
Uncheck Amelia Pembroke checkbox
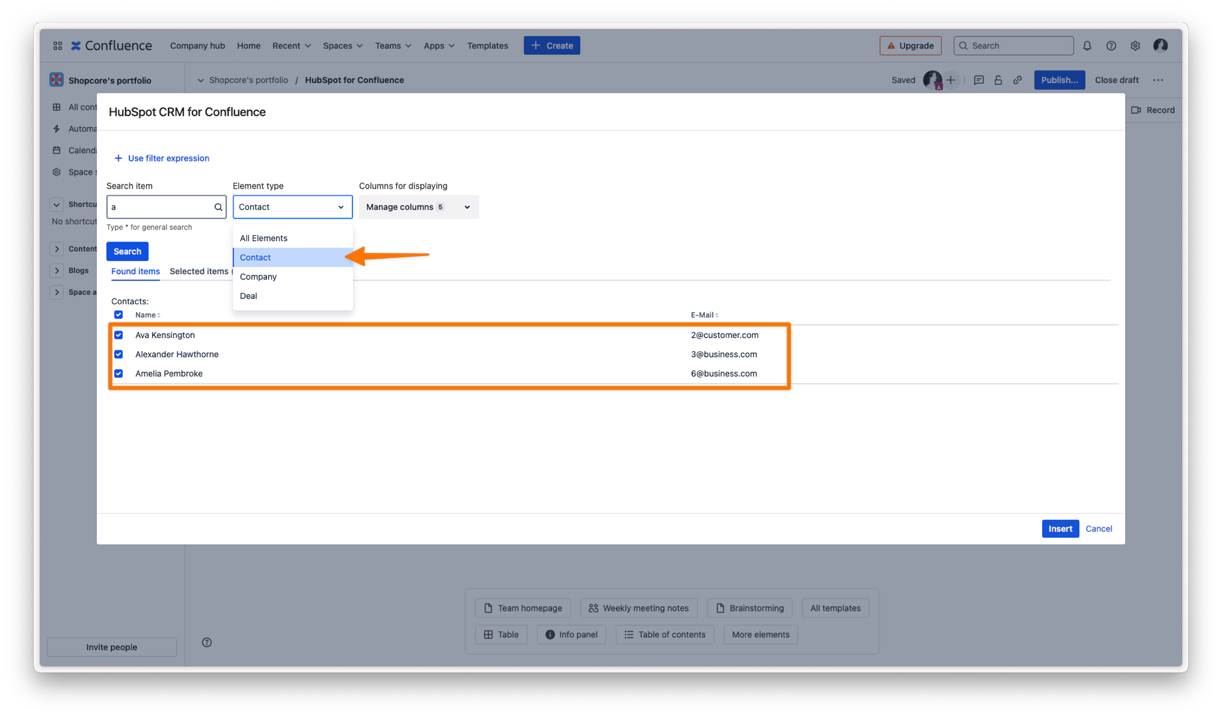point(118,374)
